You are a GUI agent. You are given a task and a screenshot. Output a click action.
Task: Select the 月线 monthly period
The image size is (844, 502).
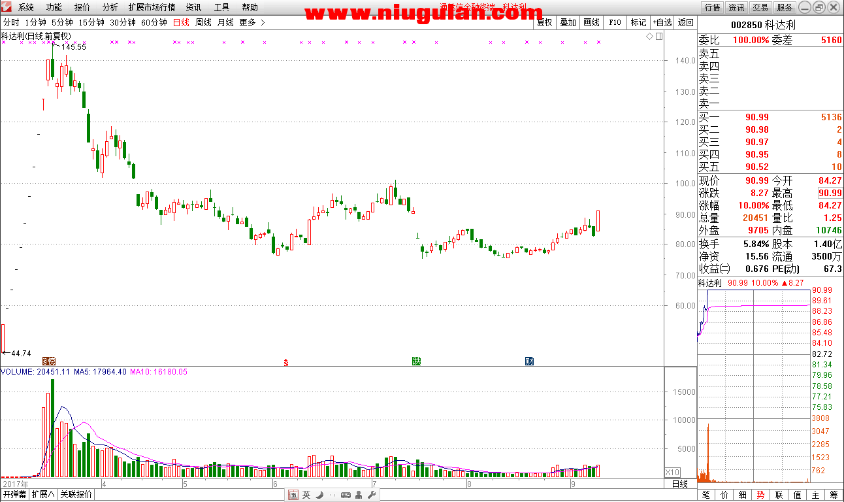click(x=225, y=22)
